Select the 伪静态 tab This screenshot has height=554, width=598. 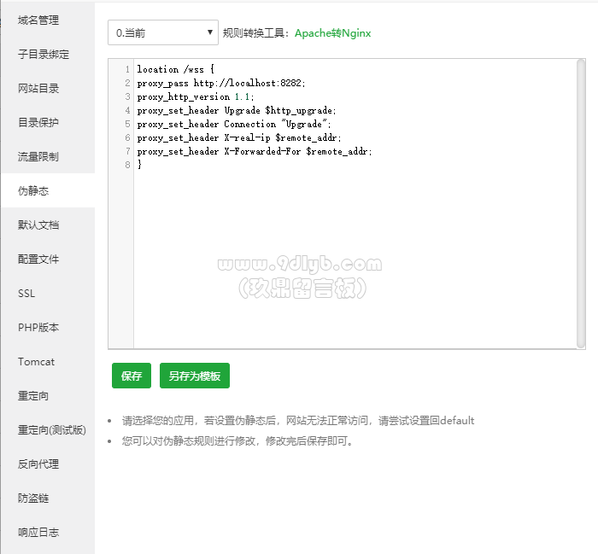click(x=48, y=190)
